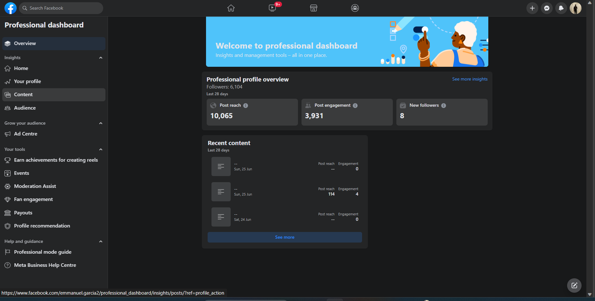595x301 pixels.
Task: Open the Post engagement card showing 3,931
Action: [x=347, y=112]
